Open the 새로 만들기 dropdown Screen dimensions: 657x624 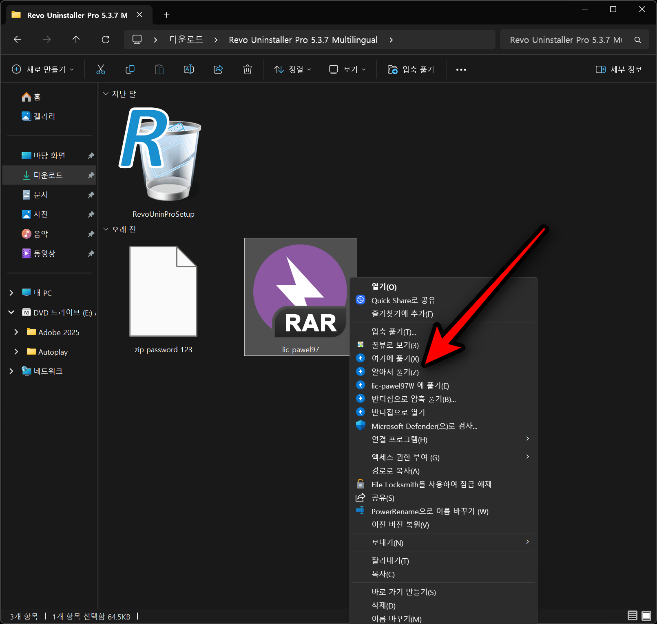point(43,69)
